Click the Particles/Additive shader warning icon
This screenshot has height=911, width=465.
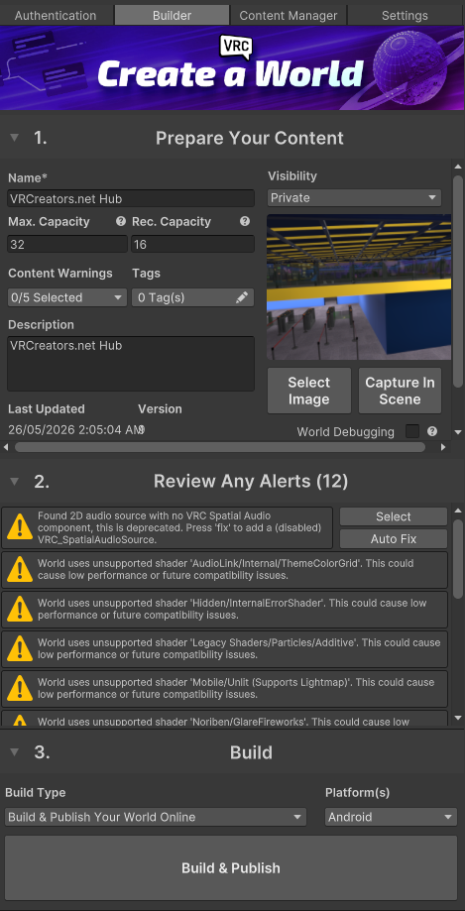[x=21, y=648]
